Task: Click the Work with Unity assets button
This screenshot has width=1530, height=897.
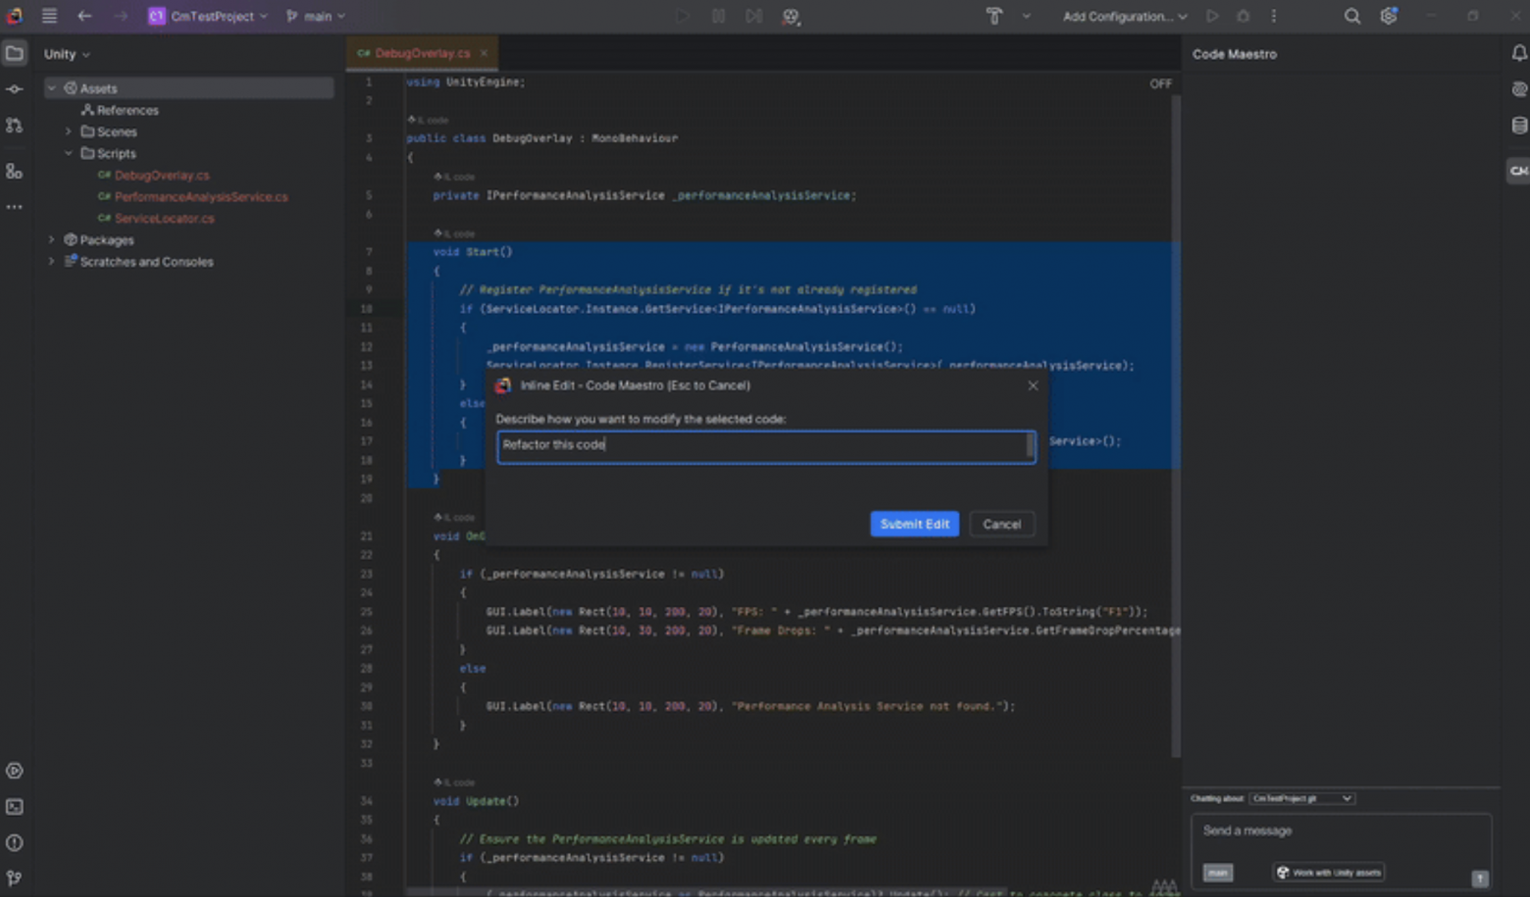Action: point(1328,872)
